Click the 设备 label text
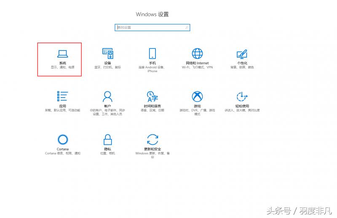This screenshot has width=337, height=218. click(x=108, y=63)
